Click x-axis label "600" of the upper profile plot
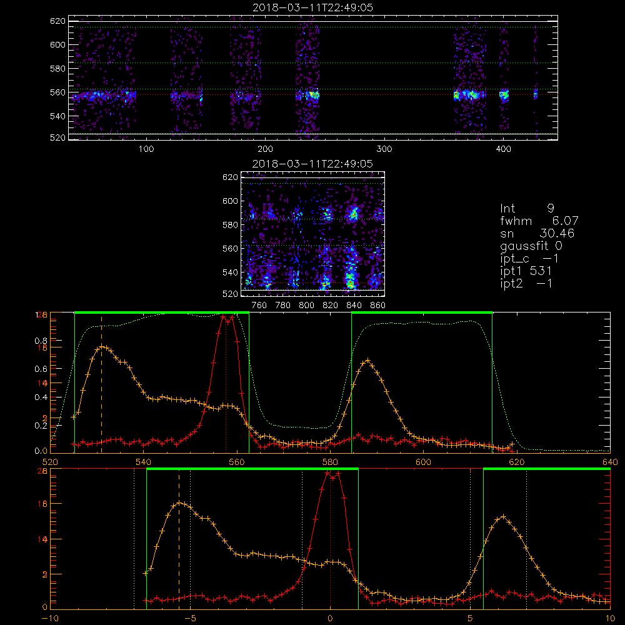 pyautogui.click(x=423, y=462)
